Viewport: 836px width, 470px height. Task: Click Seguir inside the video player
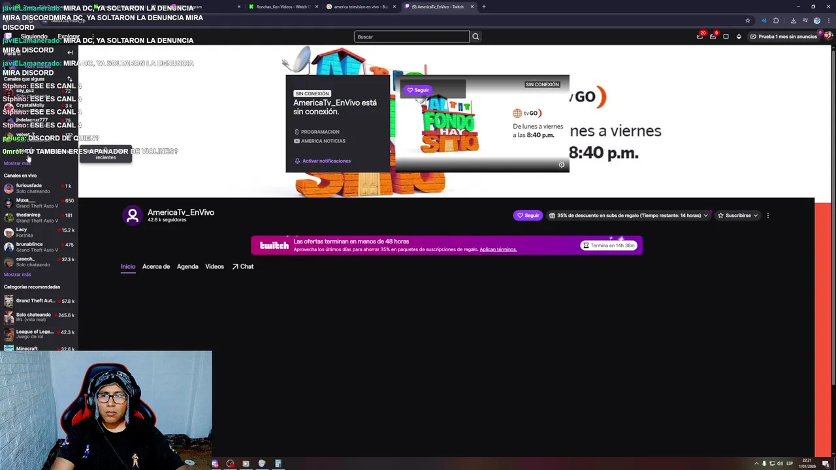coord(417,90)
